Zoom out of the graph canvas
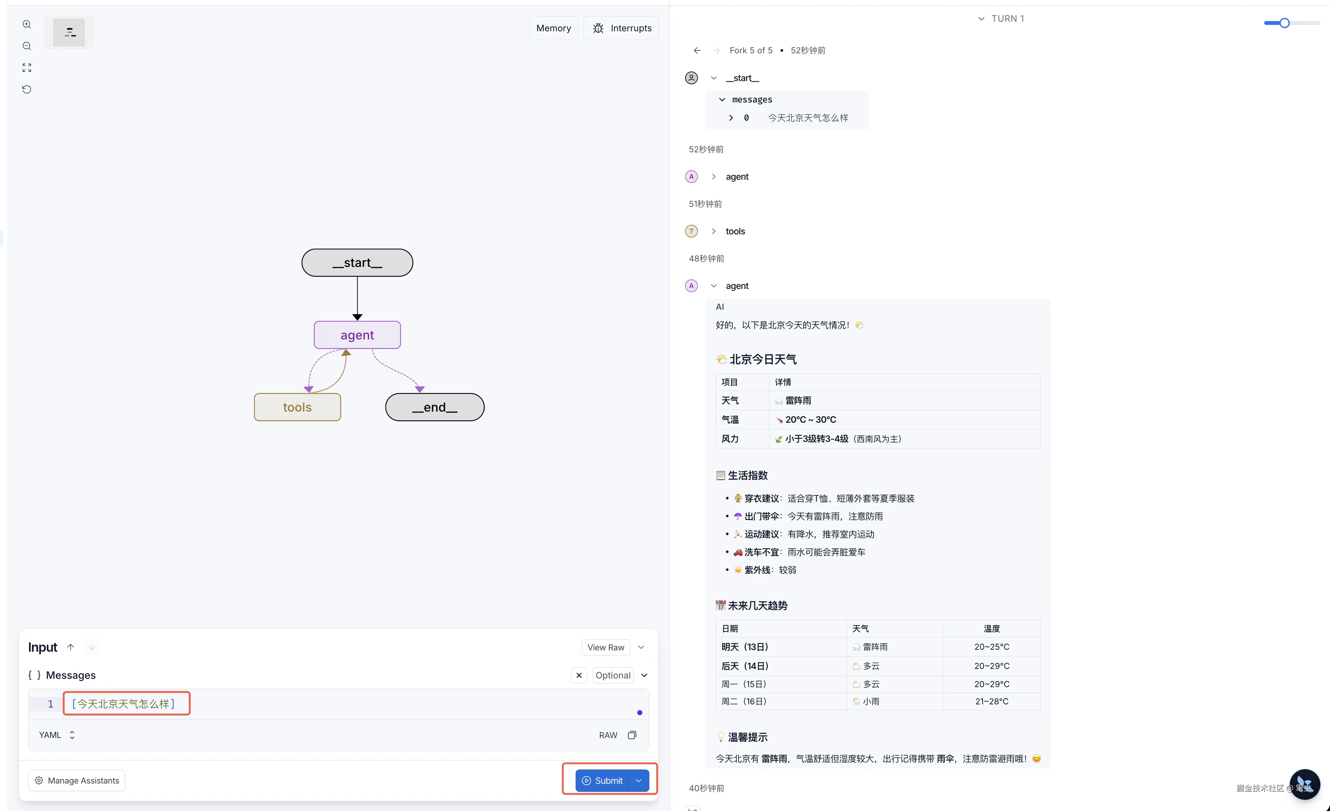 coord(26,46)
